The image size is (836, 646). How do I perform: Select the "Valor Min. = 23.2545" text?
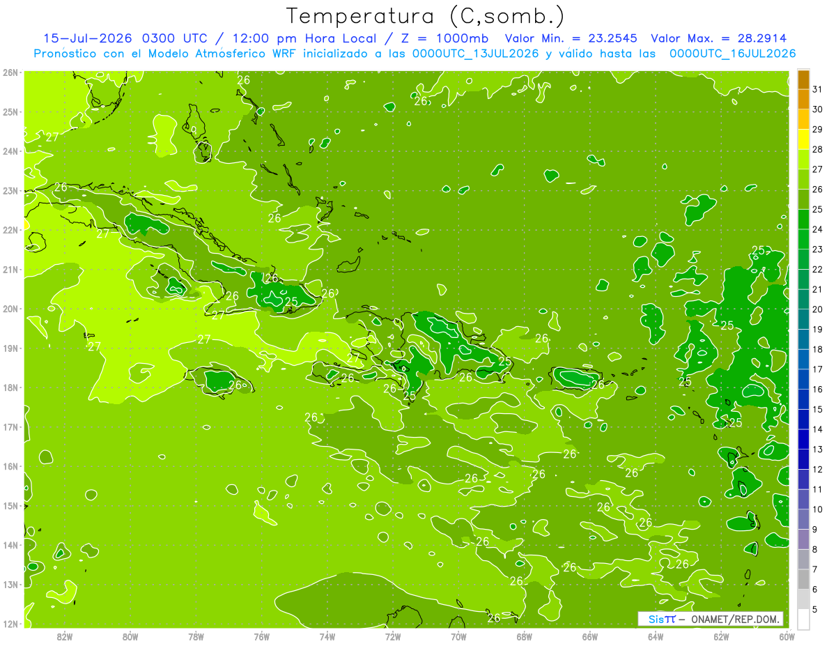(x=571, y=38)
